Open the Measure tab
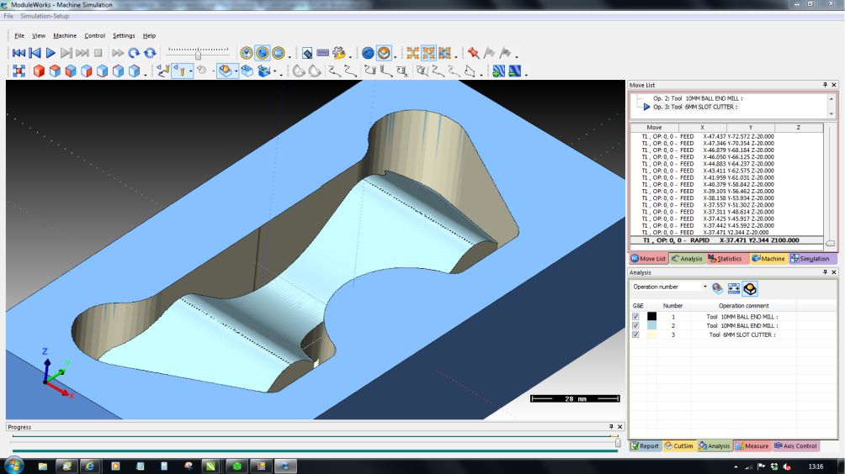The width and height of the screenshot is (845, 474). click(x=752, y=446)
